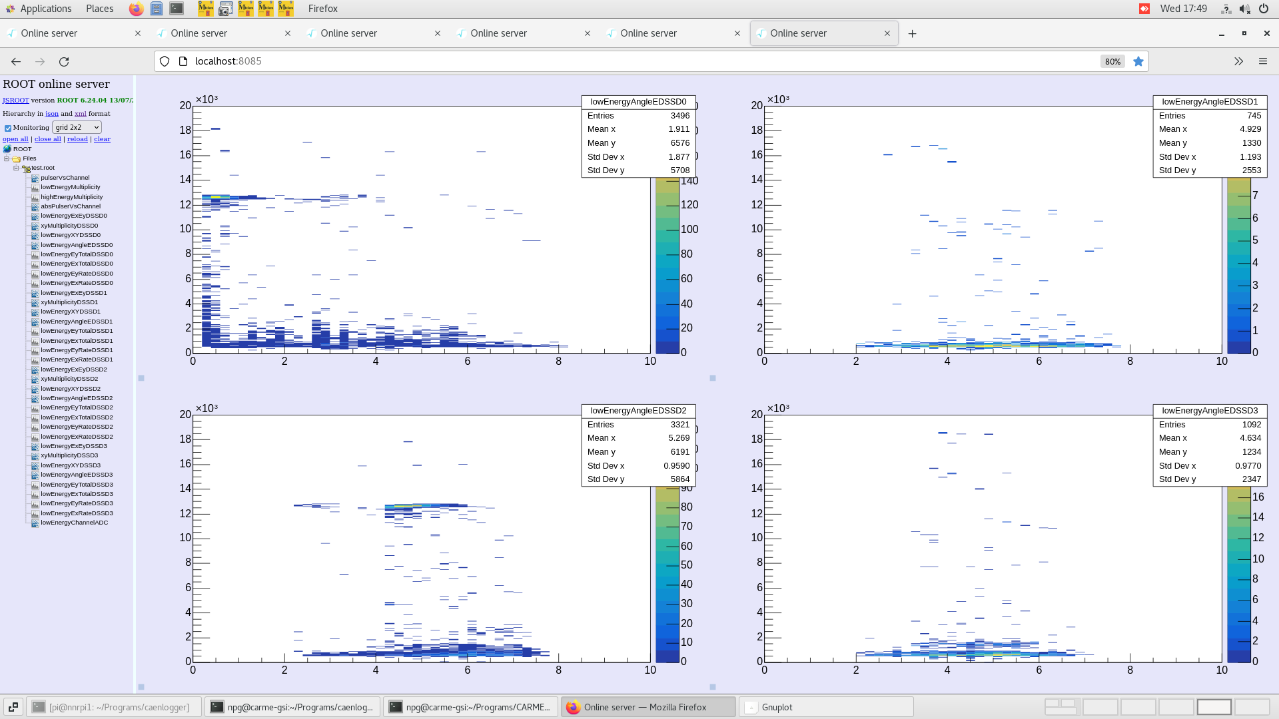Launch the terminal icon in the top panel
The width and height of the screenshot is (1279, 719).
[x=176, y=9]
